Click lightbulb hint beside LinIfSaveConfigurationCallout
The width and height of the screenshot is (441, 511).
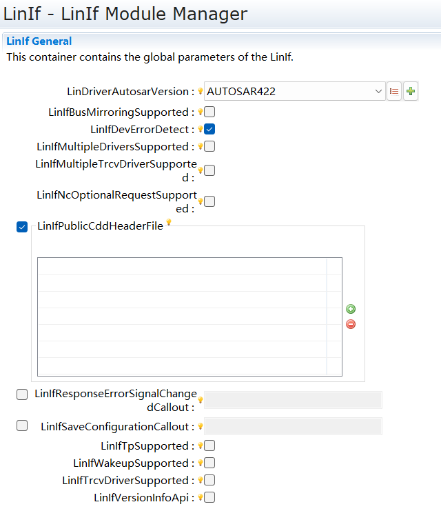pyautogui.click(x=201, y=427)
